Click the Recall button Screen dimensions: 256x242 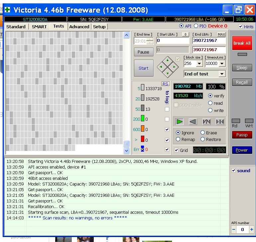242,82
